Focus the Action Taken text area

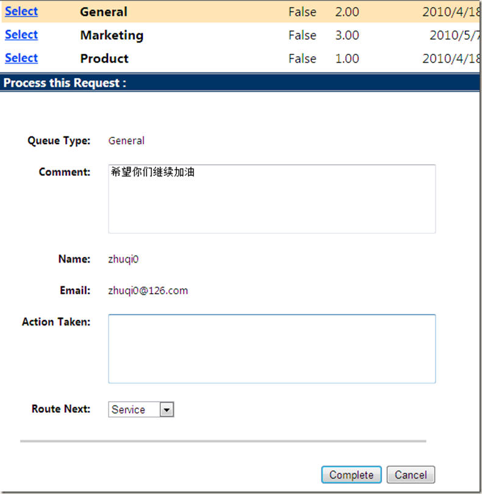272,349
